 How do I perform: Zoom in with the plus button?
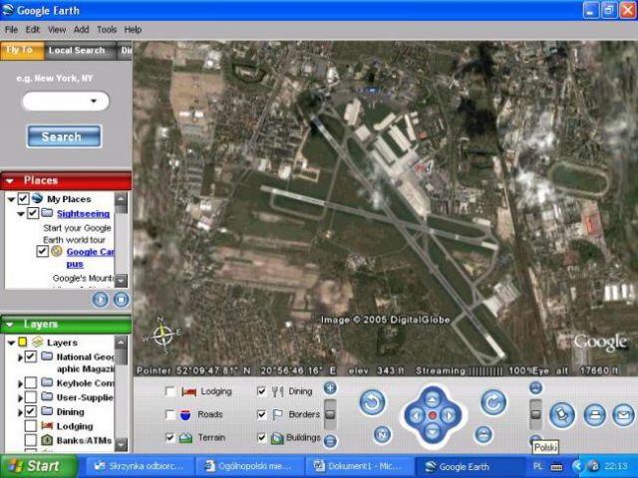pos(330,388)
